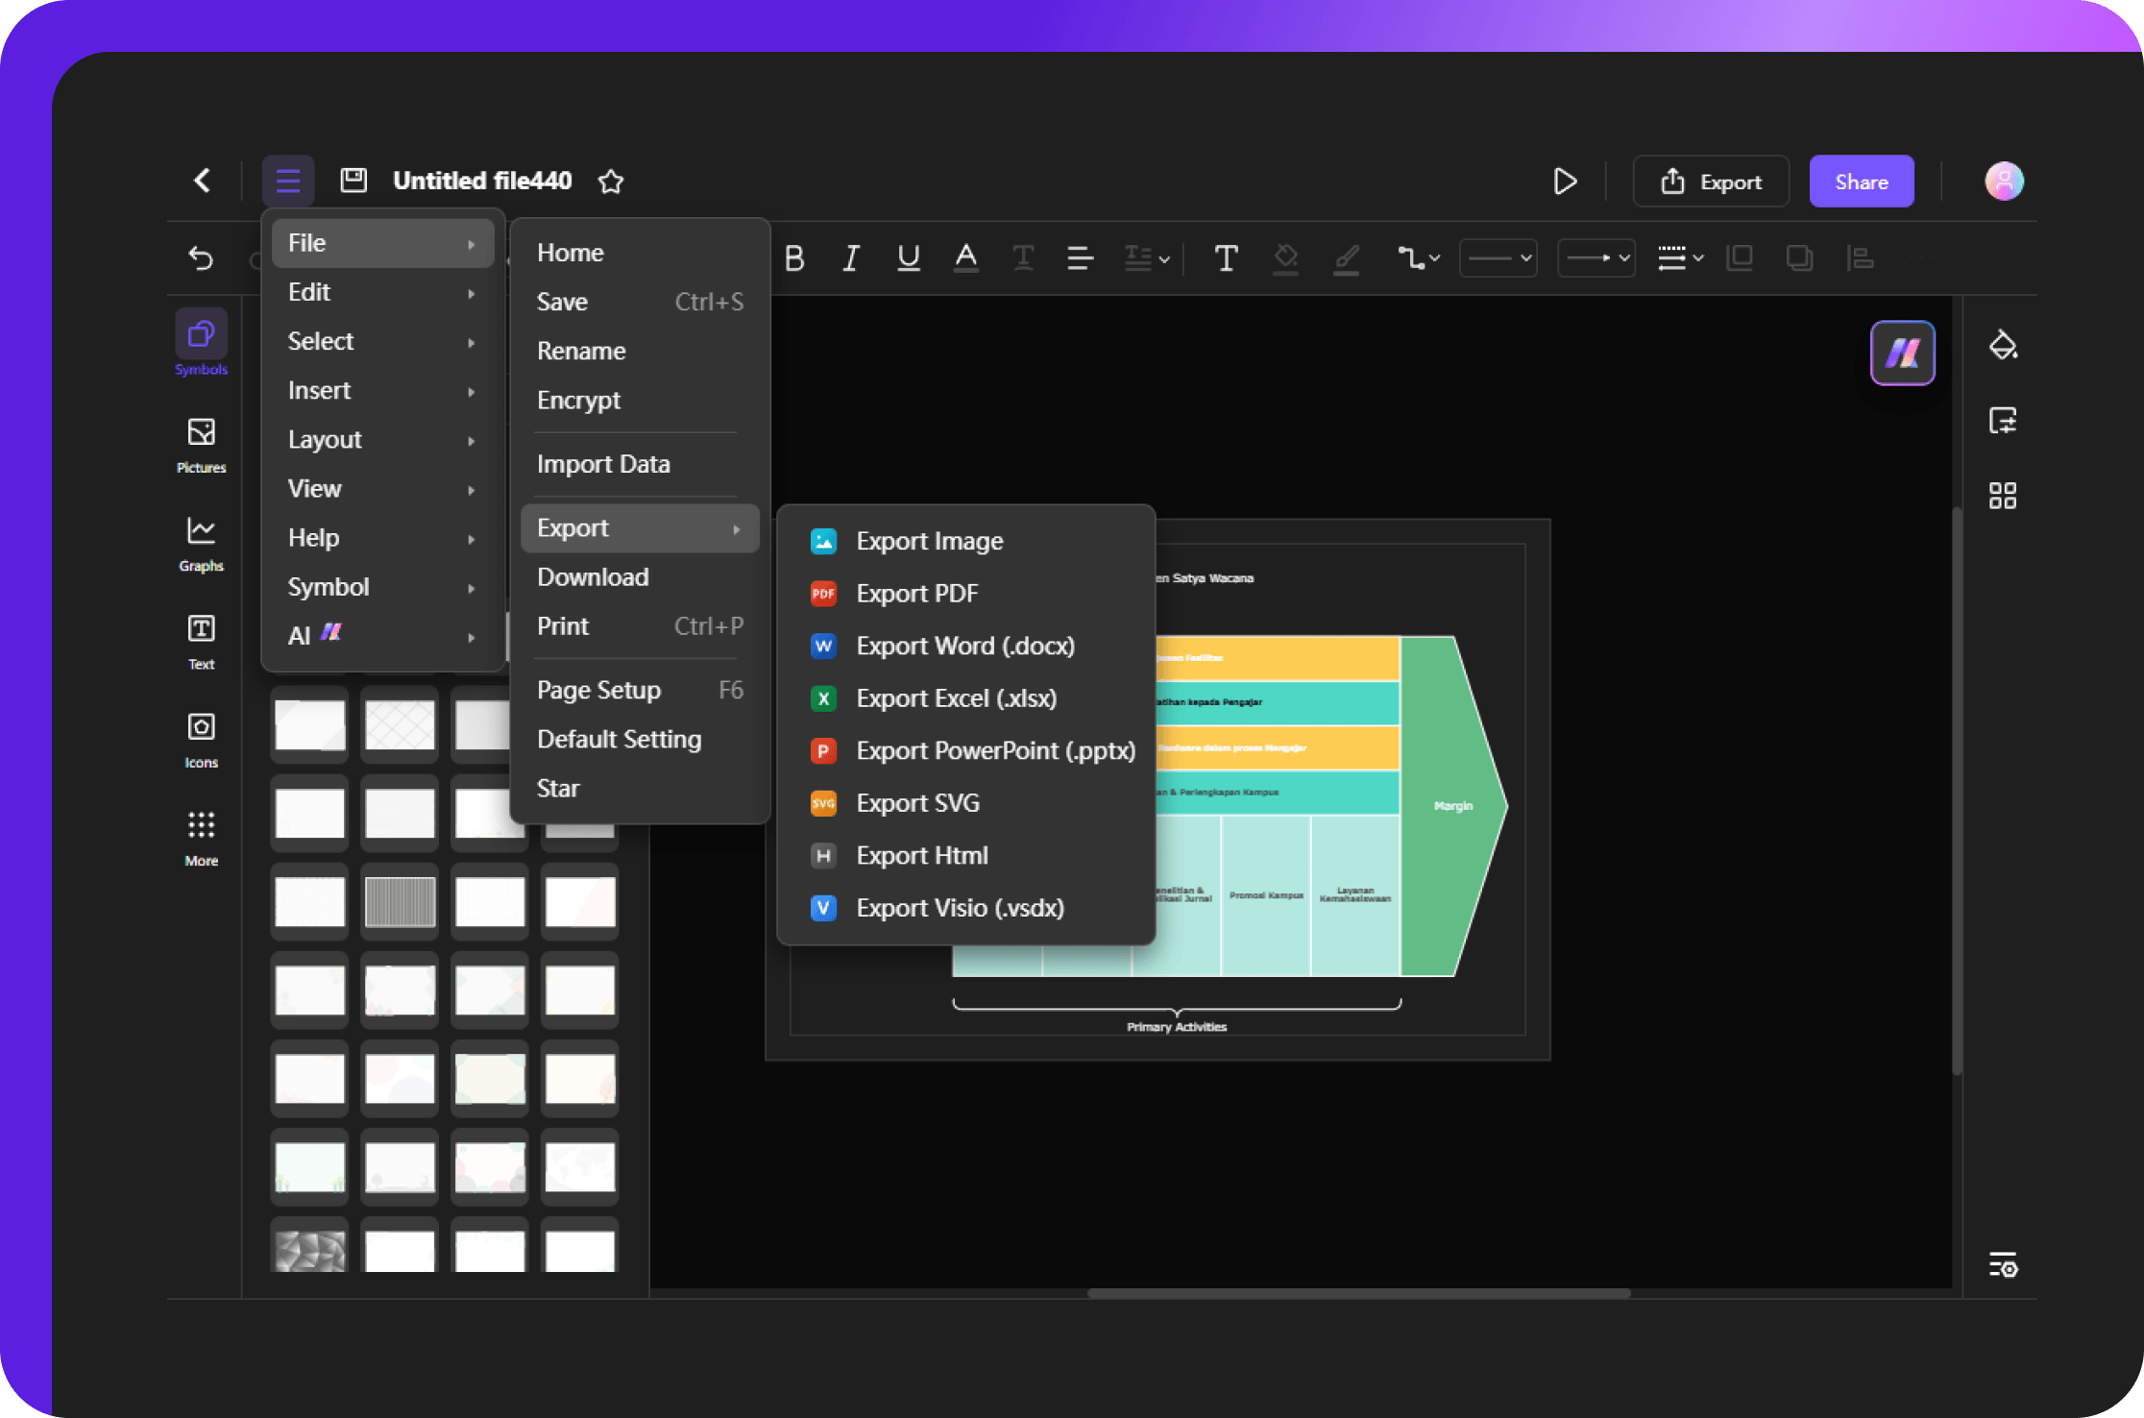Click Import Data menu entry
Image resolution: width=2144 pixels, height=1418 pixels.
pos(640,464)
